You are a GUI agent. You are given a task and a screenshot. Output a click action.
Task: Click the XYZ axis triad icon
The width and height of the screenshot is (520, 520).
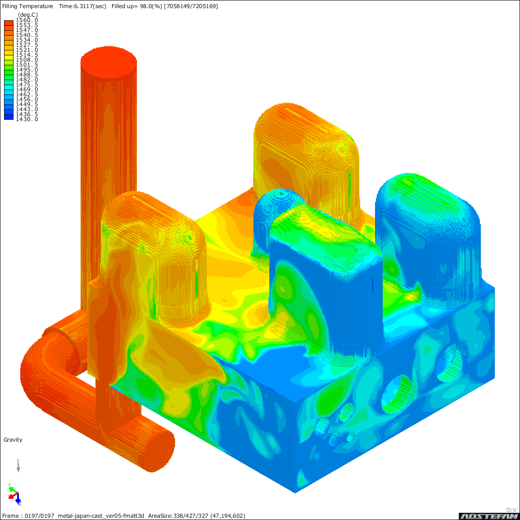14,493
